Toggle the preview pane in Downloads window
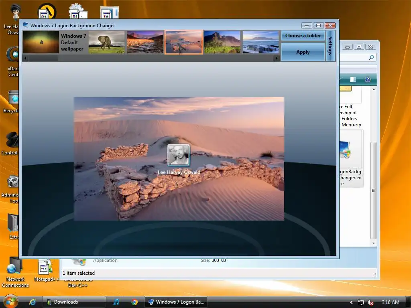Image resolution: width=411 pixels, height=308 pixels. (353, 79)
